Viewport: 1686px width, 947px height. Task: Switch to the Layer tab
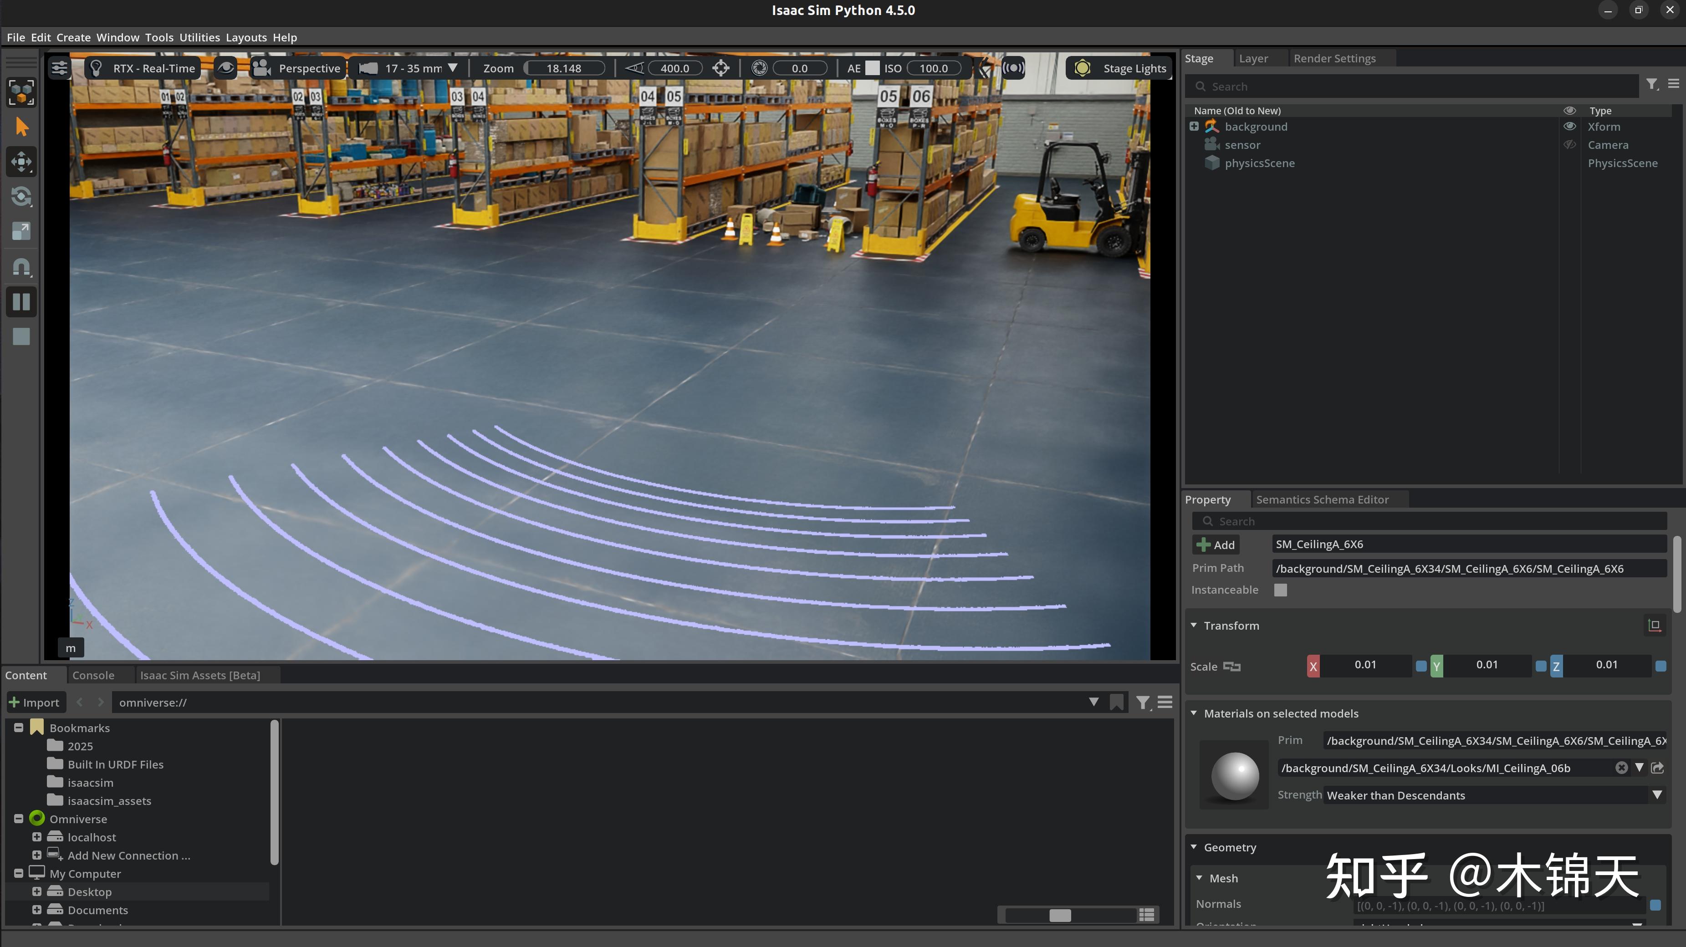(x=1253, y=58)
